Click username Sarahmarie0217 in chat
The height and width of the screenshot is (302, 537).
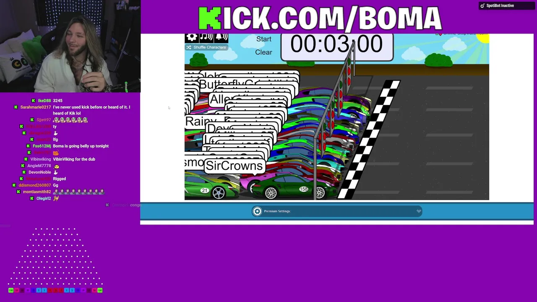36,107
